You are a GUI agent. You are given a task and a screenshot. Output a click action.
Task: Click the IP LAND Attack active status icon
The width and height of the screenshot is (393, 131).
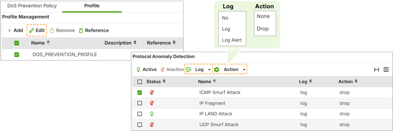point(152,114)
